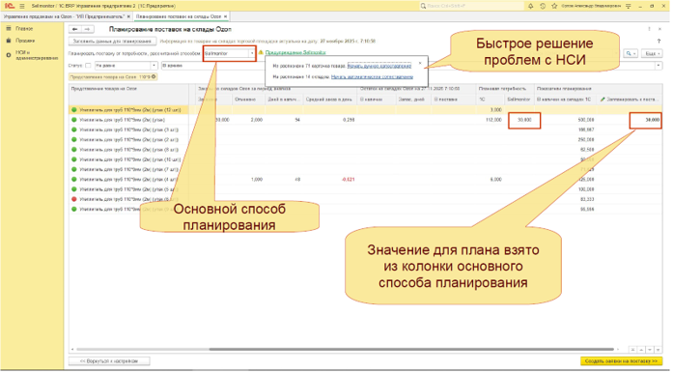Open favorites star icon in title bar

[554, 6]
